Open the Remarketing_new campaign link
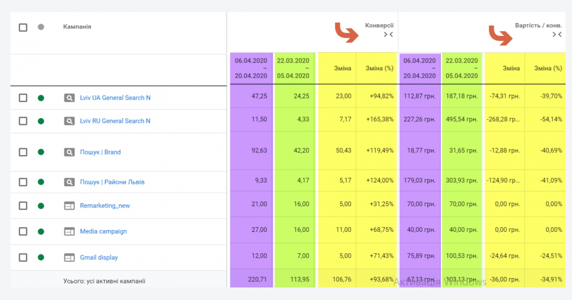572x300 pixels. (x=105, y=206)
